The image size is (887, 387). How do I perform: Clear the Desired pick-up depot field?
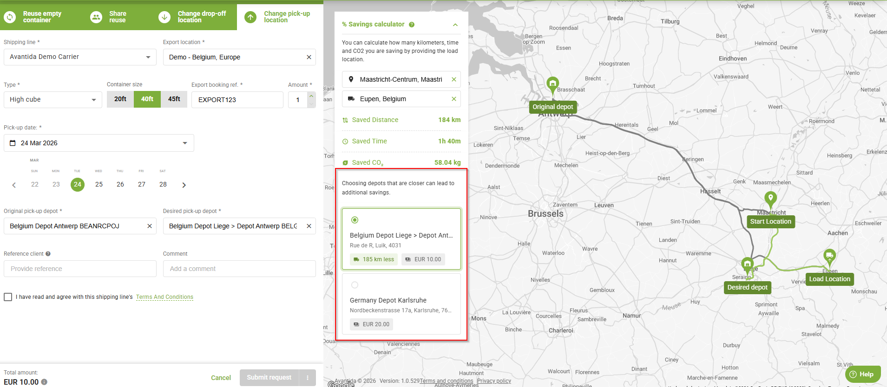309,226
